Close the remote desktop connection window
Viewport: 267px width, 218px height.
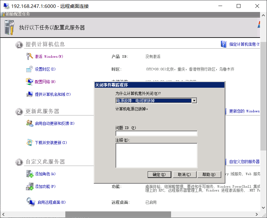257,6
